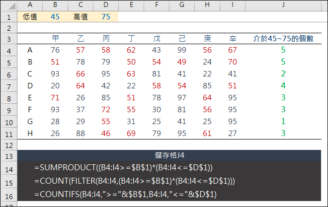
Task: Click the 戊 column heading cell
Action: click(157, 38)
